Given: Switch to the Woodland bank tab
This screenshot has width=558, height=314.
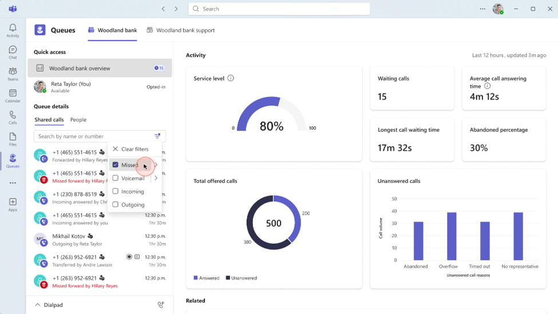Looking at the screenshot, I should coord(112,30).
